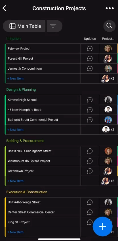Image resolution: width=118 pixels, height=241 pixels.
Task: Tap the back arrow icon
Action: tap(4, 8)
